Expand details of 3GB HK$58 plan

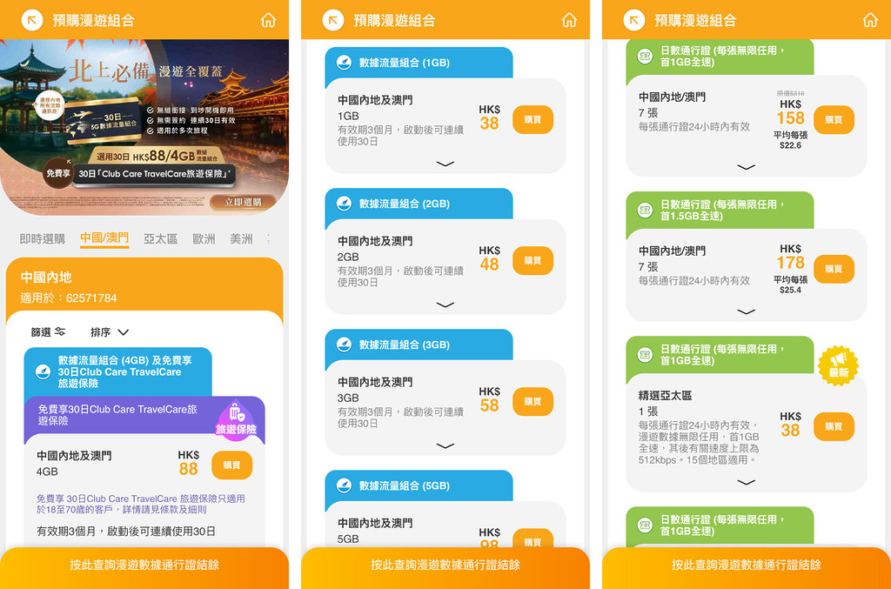click(x=445, y=445)
